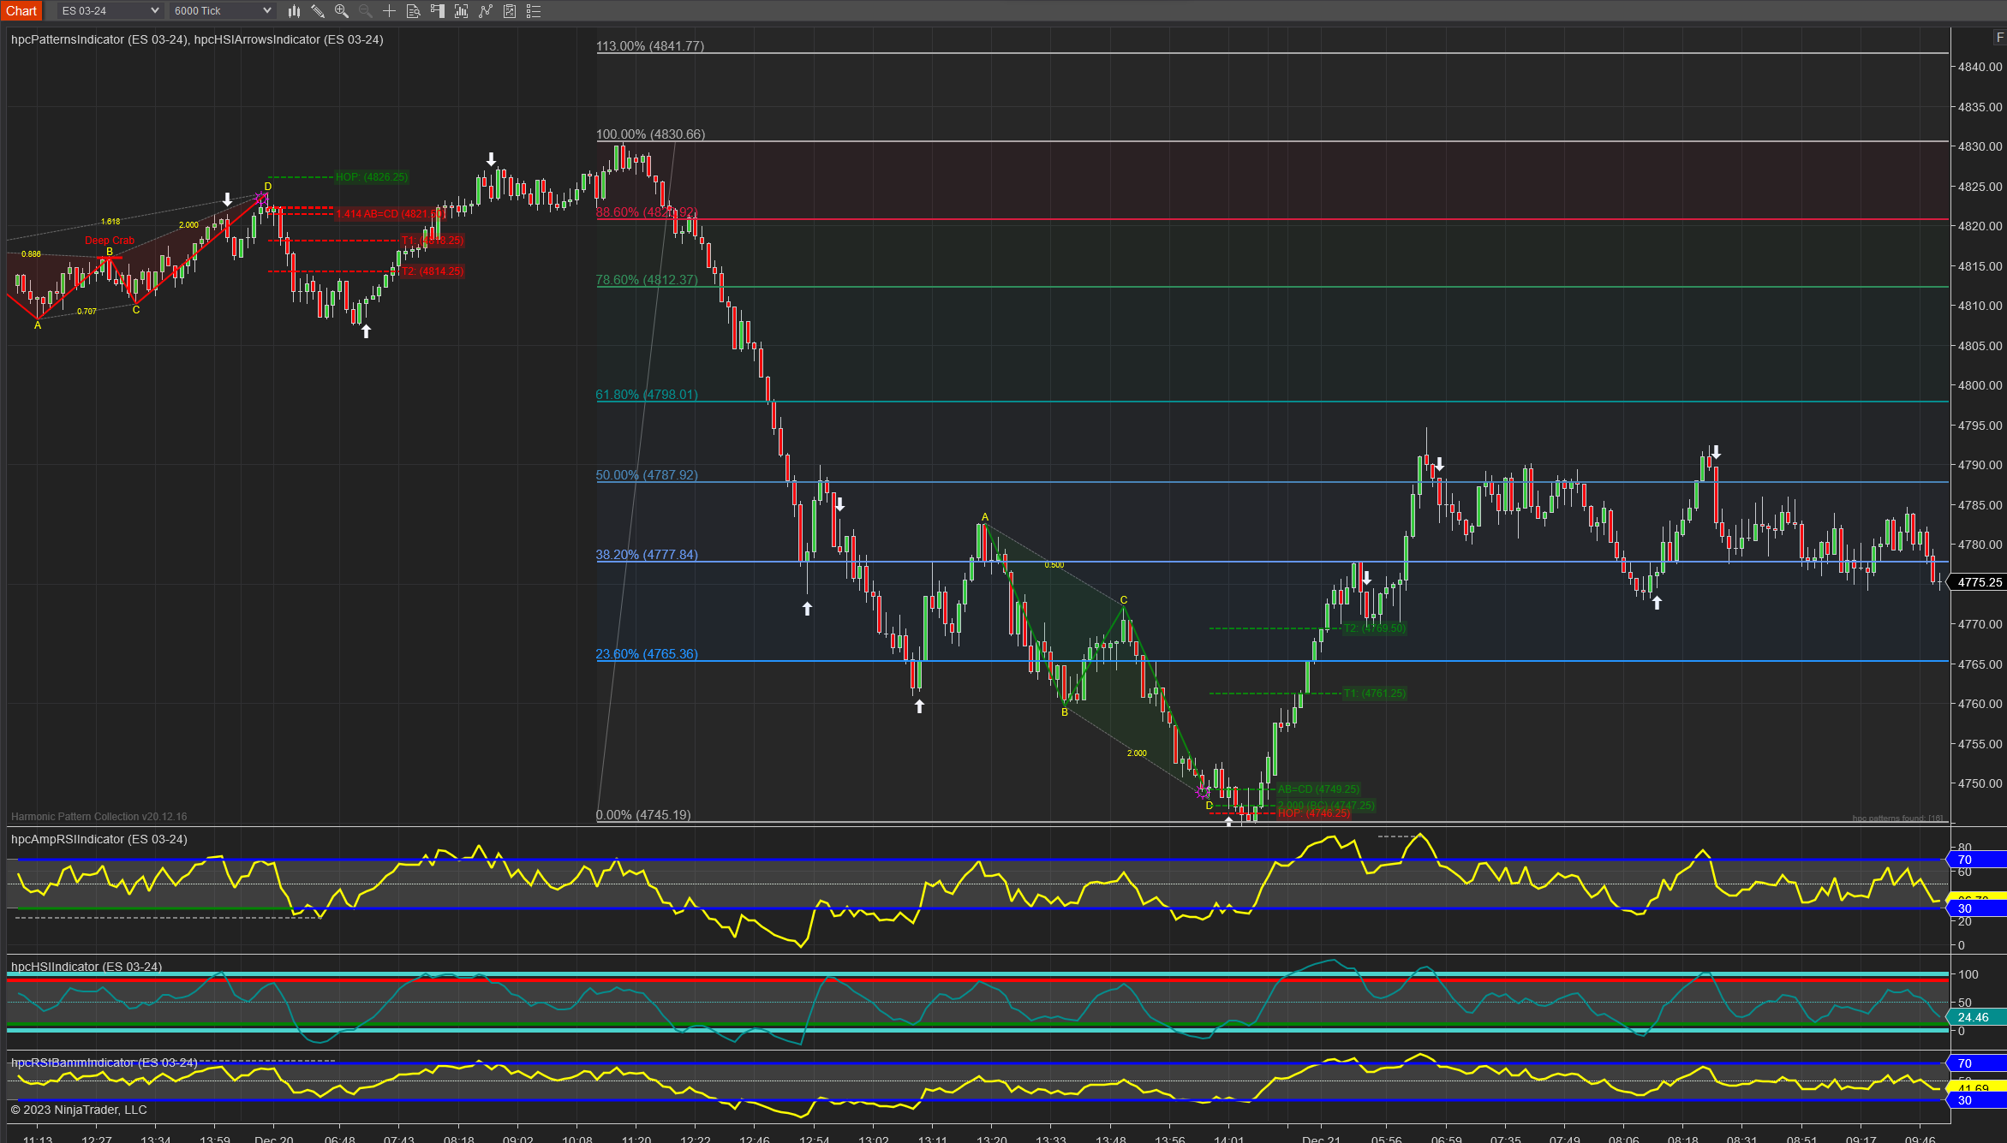Click the zoom in magnifier icon
Viewport: 2007px width, 1143px height.
[341, 11]
